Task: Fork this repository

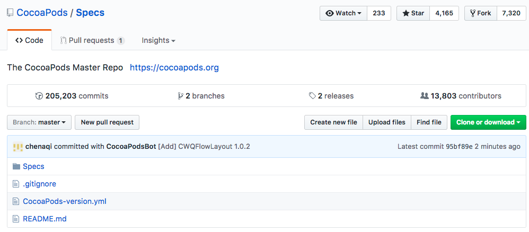Action: pyautogui.click(x=480, y=13)
